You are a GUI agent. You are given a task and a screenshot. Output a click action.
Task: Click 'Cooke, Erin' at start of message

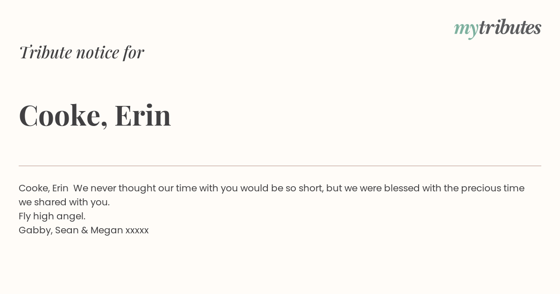click(43, 188)
